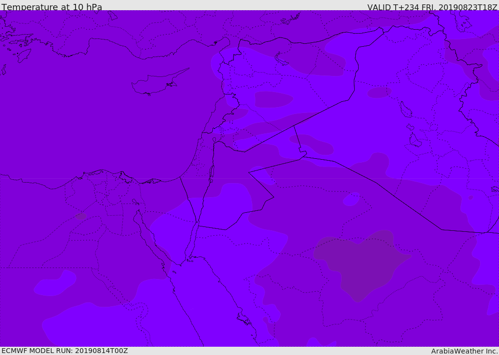Click the 'ECMWF MODEL RUN: 20190814T00Z' text
The height and width of the screenshot is (355, 499).
point(65,351)
